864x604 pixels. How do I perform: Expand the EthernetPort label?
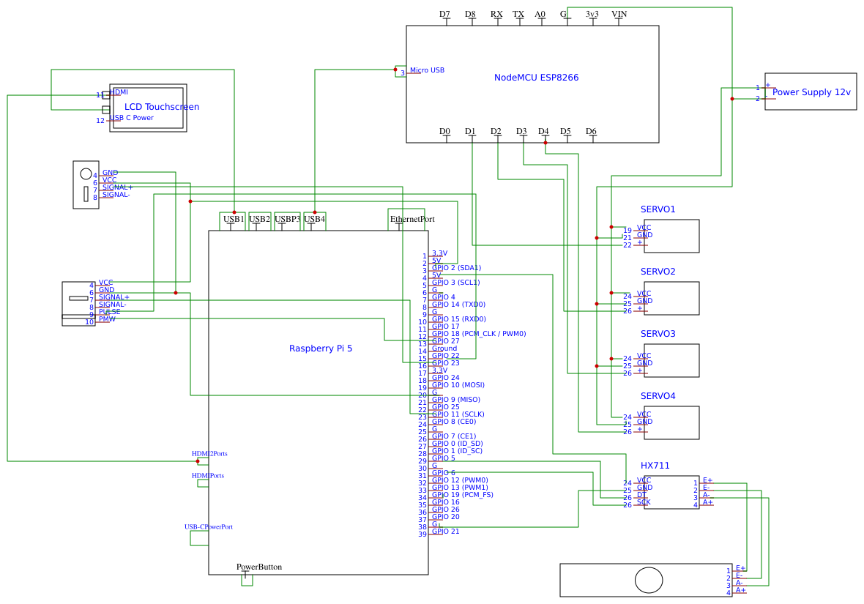pyautogui.click(x=411, y=219)
